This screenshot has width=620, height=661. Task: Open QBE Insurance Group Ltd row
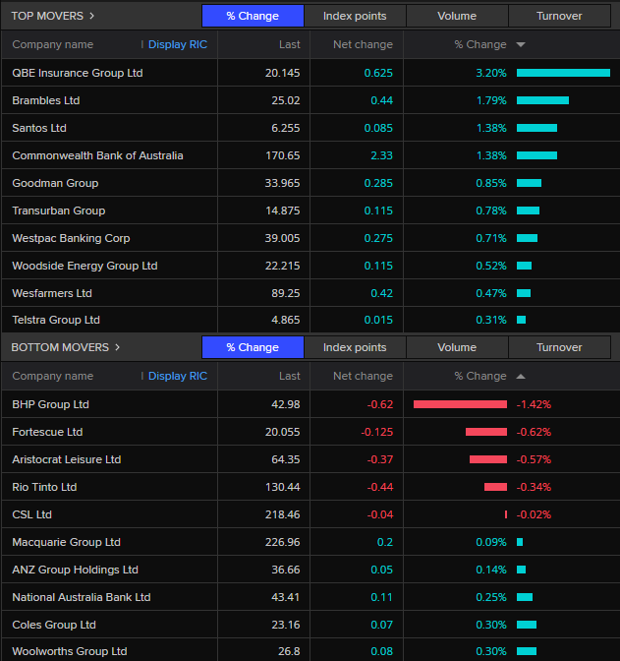pos(78,73)
